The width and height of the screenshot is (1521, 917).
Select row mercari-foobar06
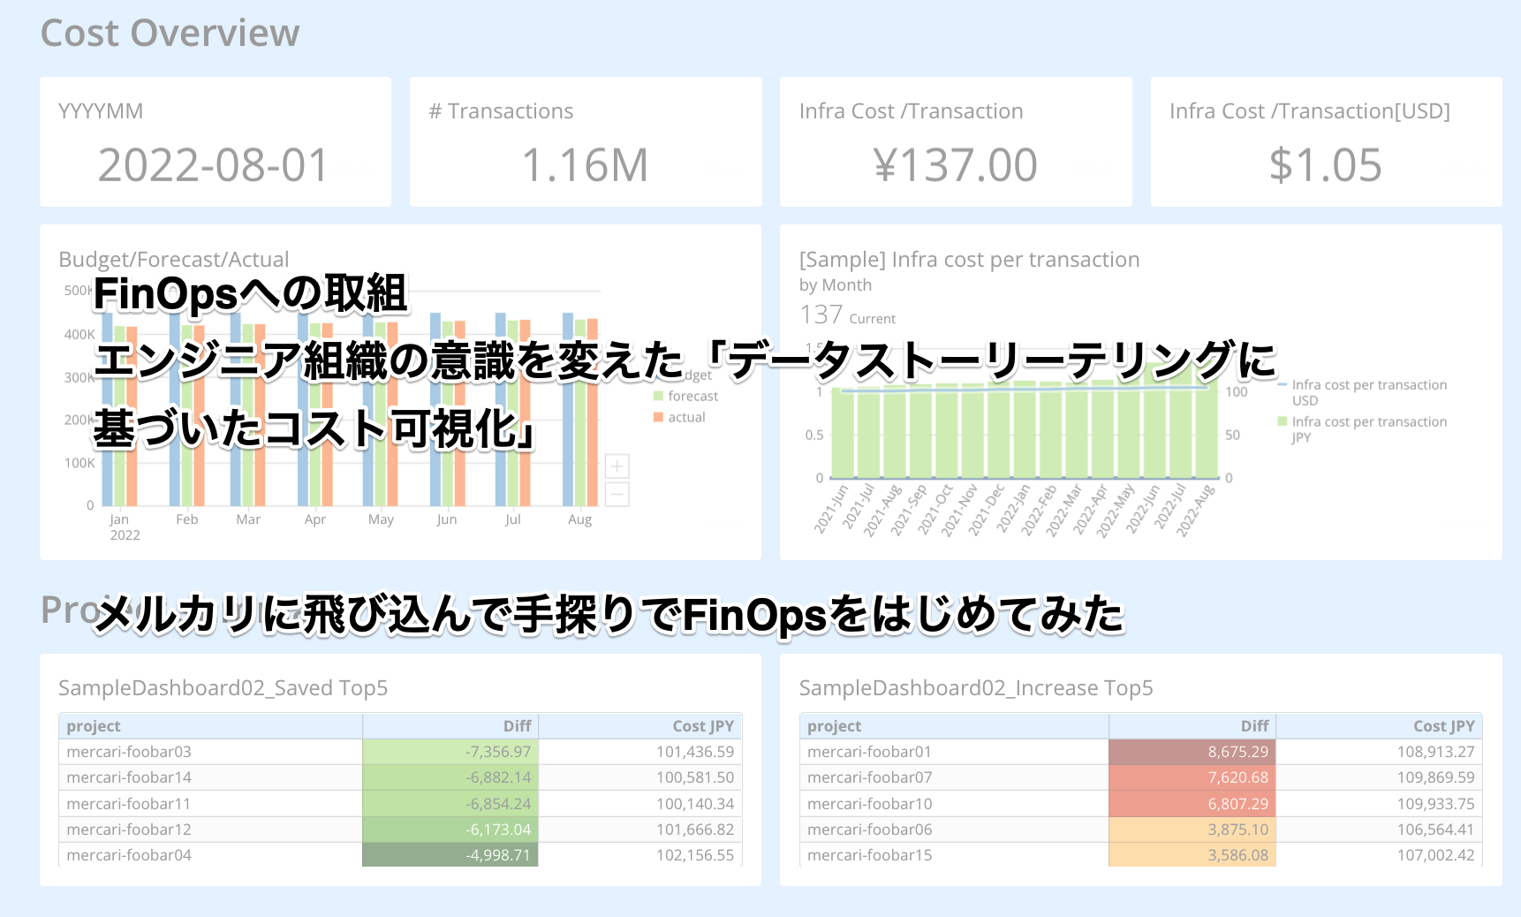(1141, 830)
